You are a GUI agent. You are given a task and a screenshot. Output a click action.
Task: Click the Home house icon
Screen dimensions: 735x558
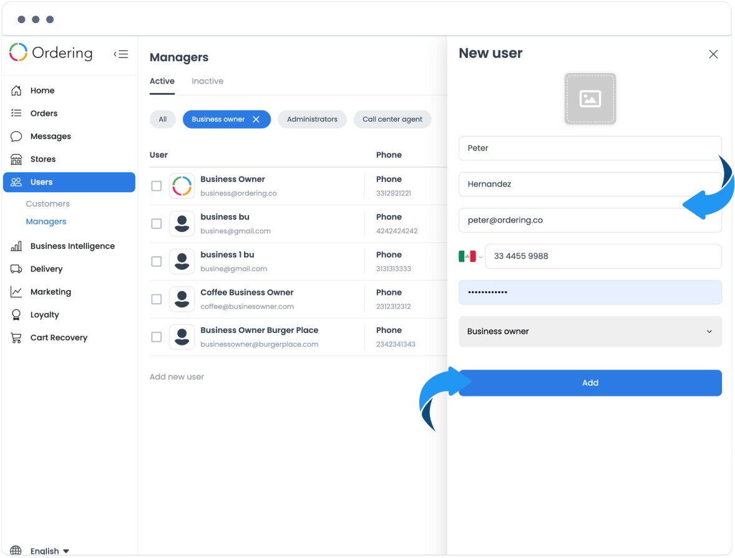pos(16,90)
